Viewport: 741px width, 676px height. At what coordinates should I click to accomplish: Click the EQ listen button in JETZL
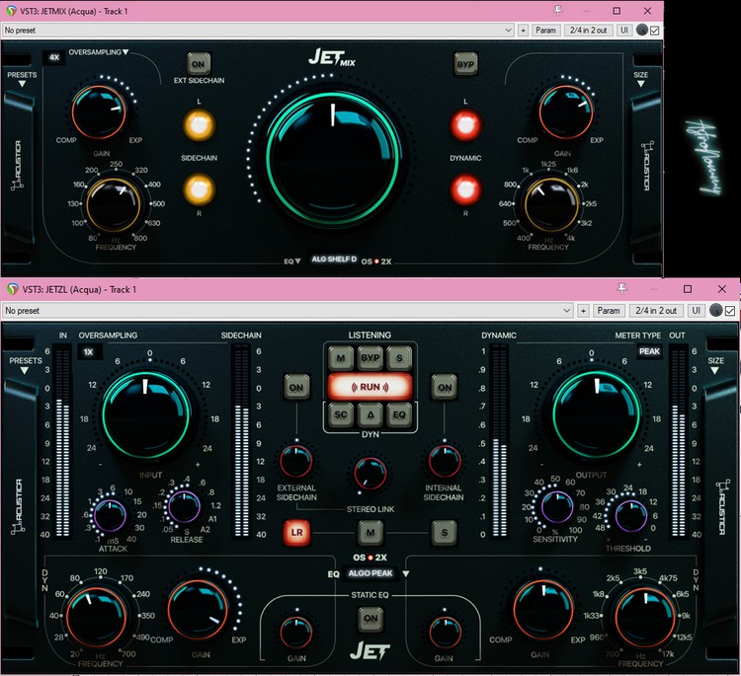pos(398,414)
